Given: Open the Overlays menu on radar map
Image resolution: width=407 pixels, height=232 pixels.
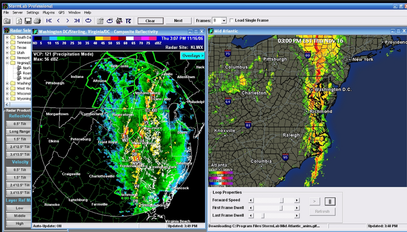Looking at the screenshot, I should 193,55.
